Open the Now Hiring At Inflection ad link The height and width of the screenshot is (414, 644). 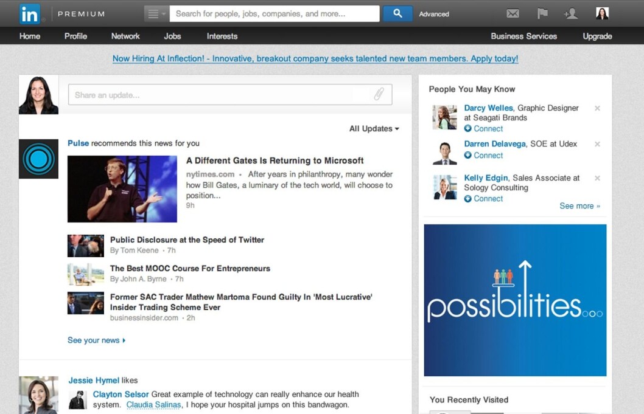click(x=315, y=59)
